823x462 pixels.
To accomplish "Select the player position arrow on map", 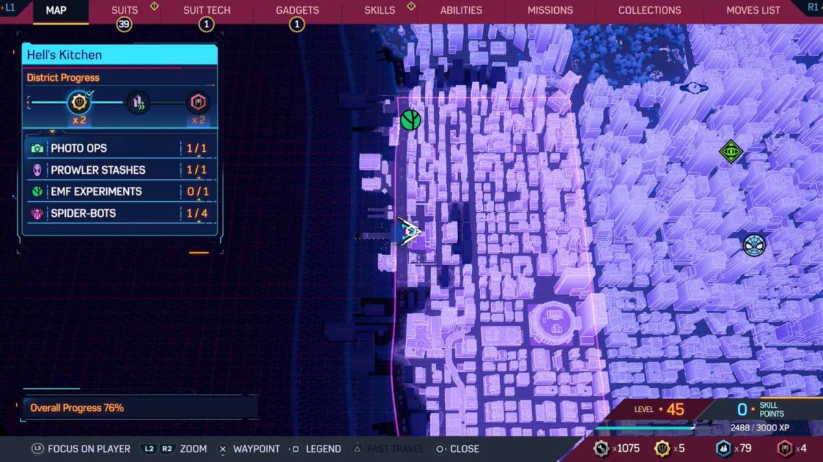I will tap(409, 233).
